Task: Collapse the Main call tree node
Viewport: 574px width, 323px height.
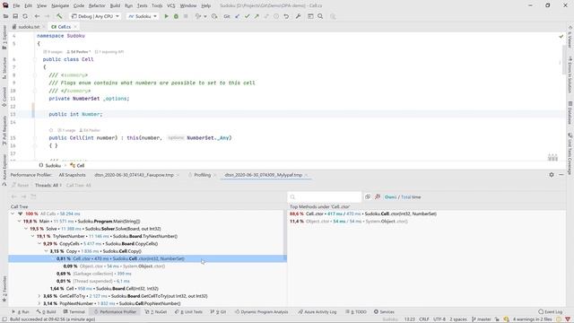Action: (20, 222)
